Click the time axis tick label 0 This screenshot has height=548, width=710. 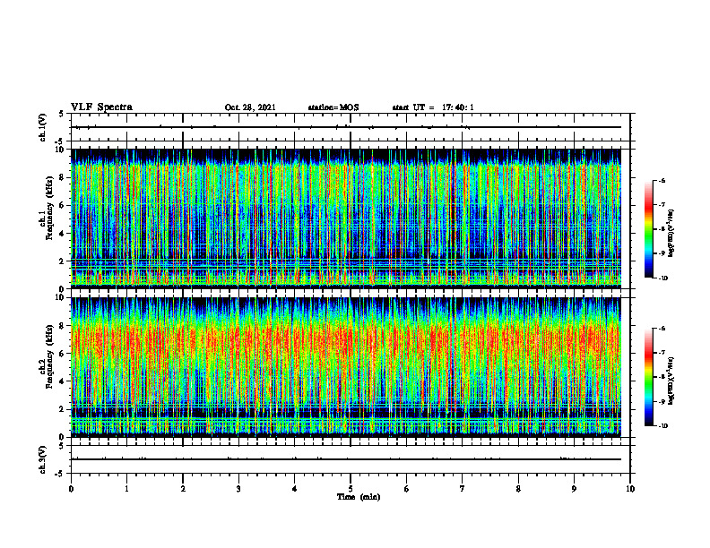click(x=71, y=489)
